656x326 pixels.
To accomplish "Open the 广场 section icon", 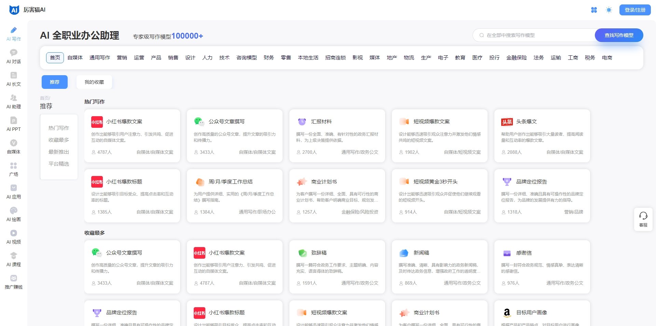I will 13,169.
